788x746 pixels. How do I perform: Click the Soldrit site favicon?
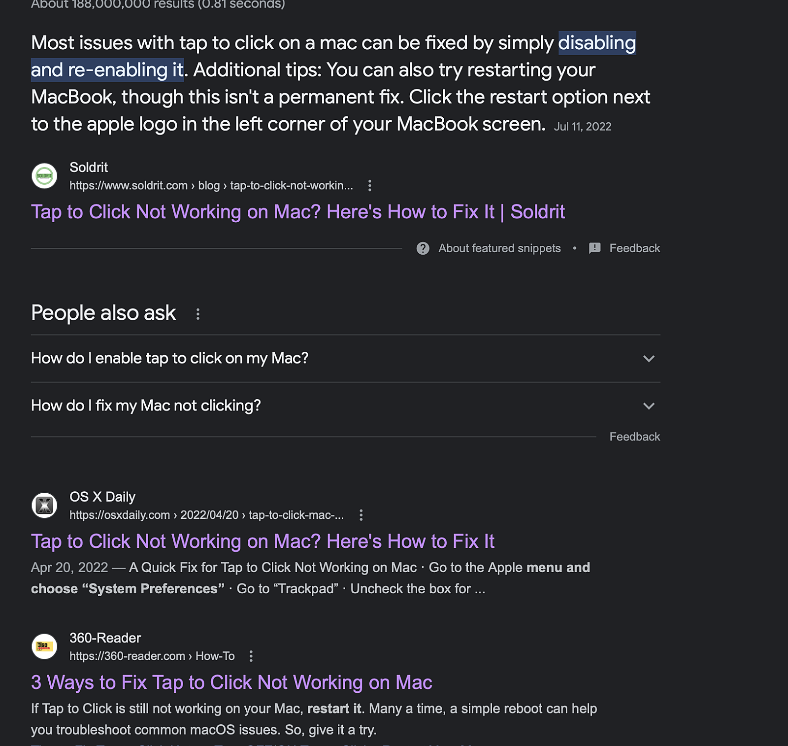(44, 176)
